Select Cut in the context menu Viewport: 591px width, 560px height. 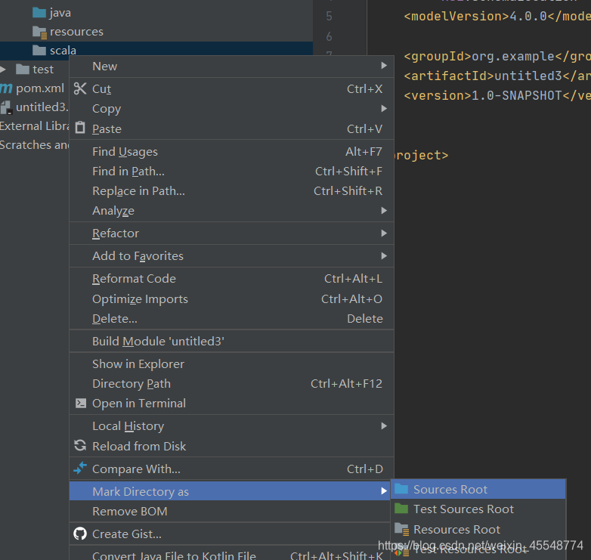[231, 89]
